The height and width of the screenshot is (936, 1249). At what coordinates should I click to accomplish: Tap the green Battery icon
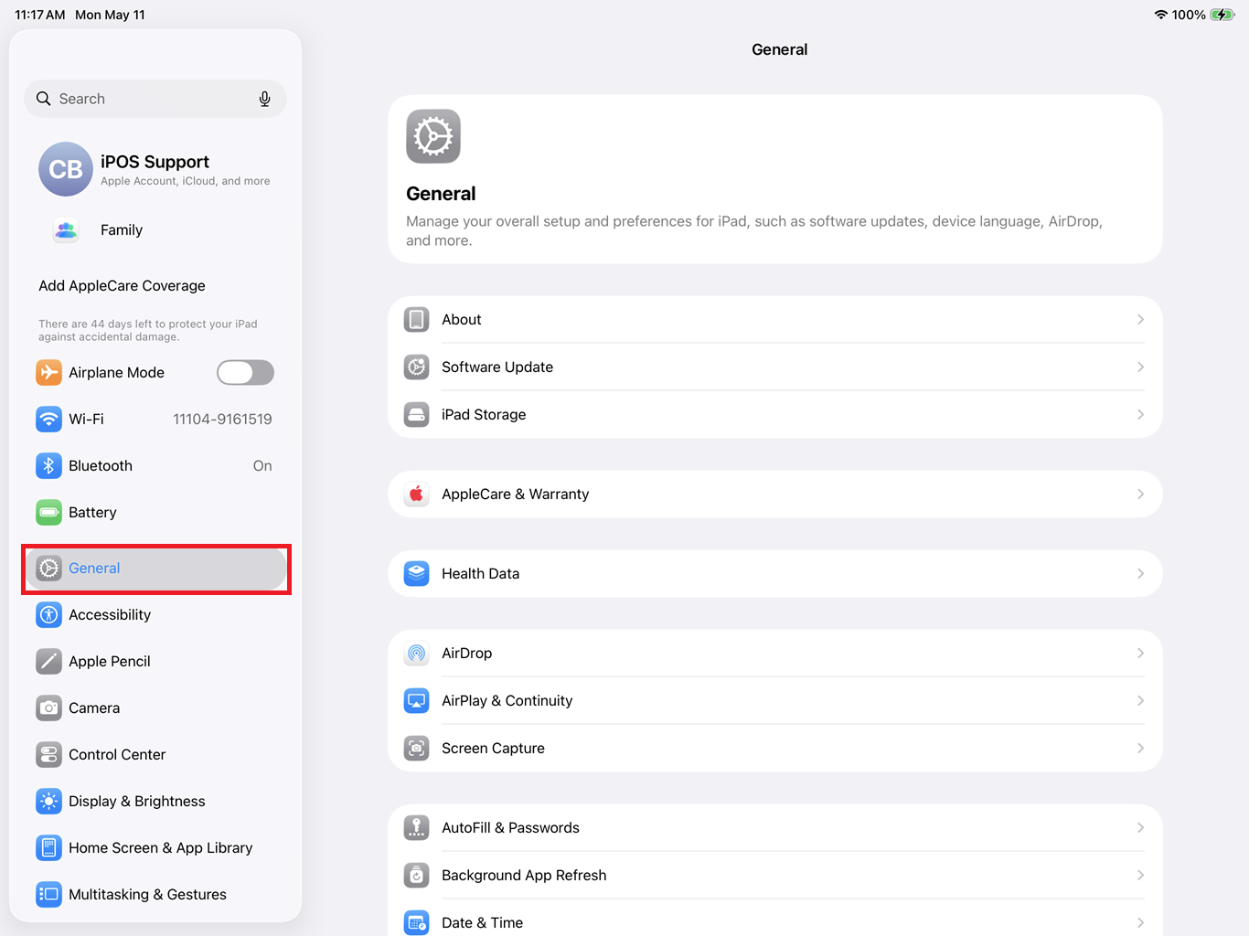click(48, 512)
